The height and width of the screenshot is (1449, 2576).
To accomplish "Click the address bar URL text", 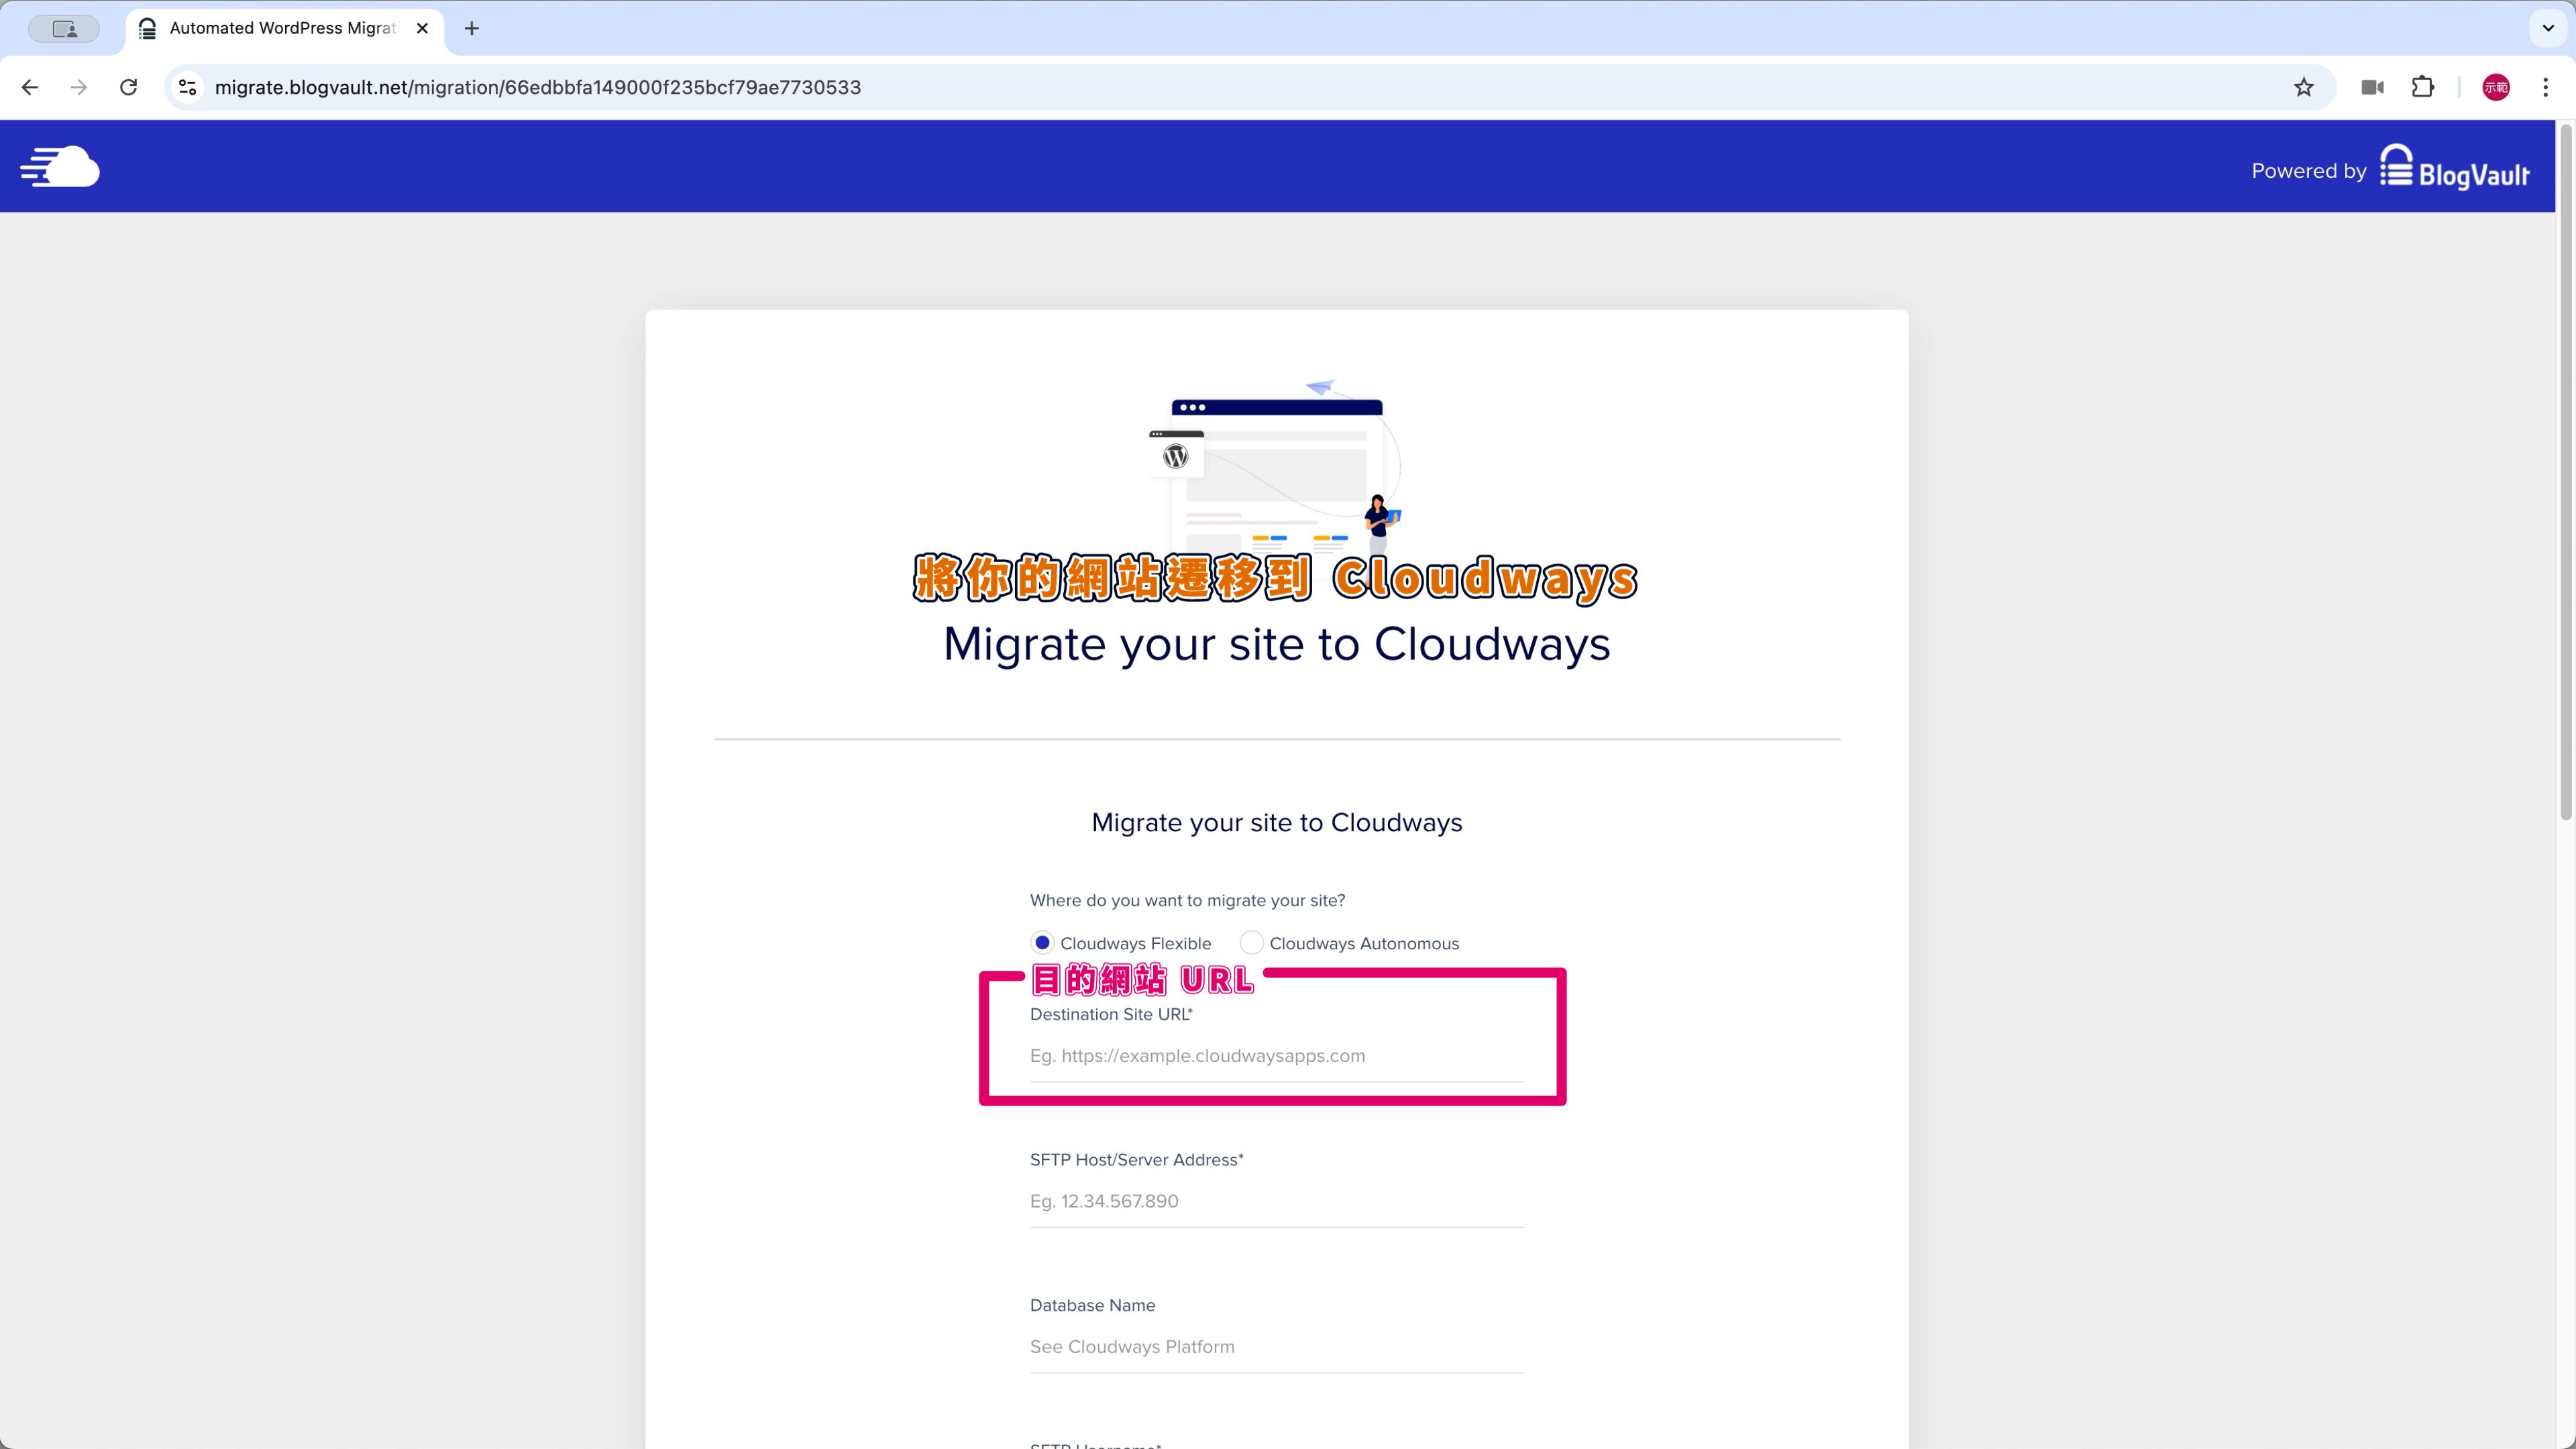I will pos(538,87).
